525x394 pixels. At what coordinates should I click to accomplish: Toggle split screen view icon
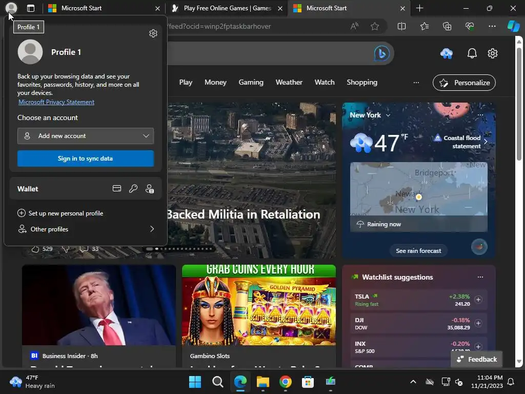point(401,26)
